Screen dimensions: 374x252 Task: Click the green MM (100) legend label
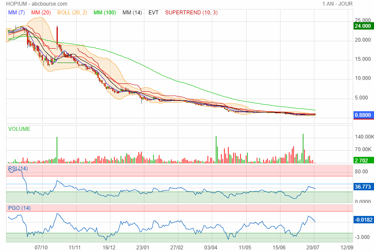coord(105,13)
